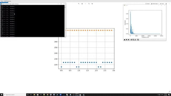Viewport: 171px width, 96px height.
Task: Rotate the photo in Photos toolbar
Action: [x=89, y=4]
